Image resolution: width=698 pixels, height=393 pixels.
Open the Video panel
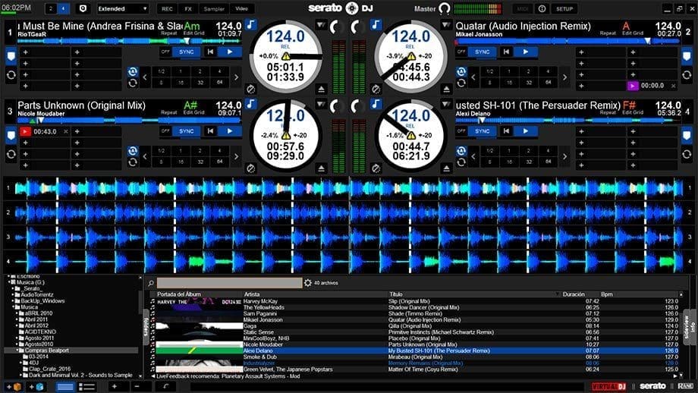point(242,8)
